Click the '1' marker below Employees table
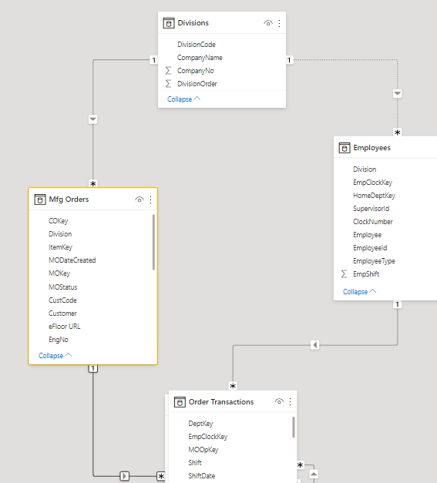437x483 pixels. tap(398, 304)
